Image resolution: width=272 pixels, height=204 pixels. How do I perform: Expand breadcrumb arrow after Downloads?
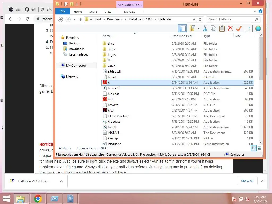126,19
